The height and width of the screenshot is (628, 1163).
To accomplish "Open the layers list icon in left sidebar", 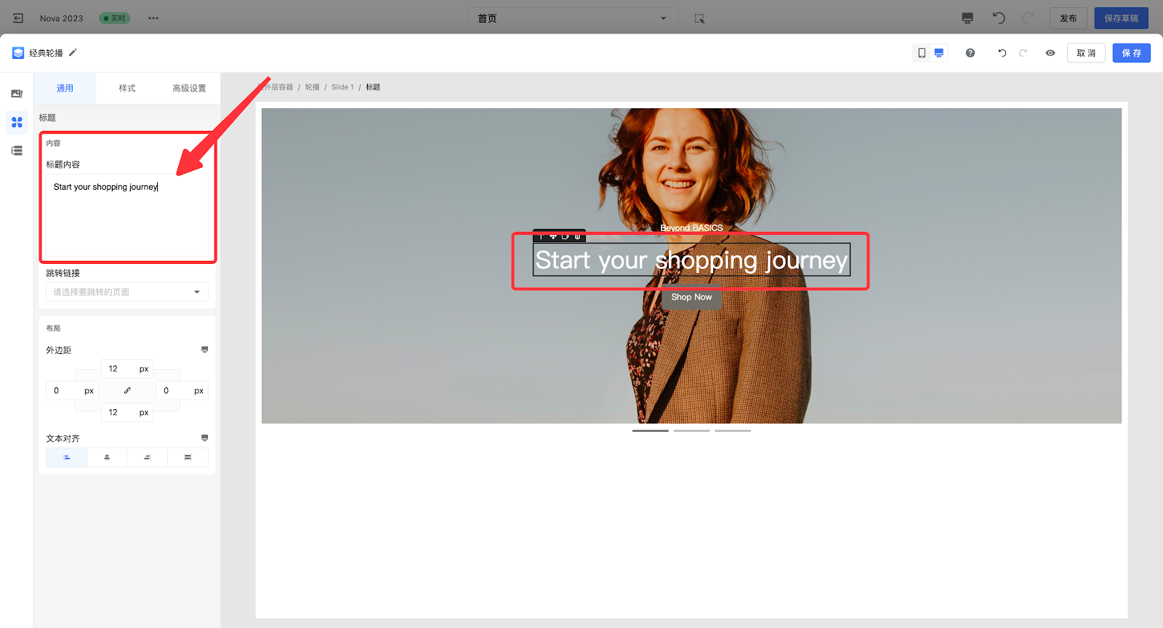I will (17, 150).
